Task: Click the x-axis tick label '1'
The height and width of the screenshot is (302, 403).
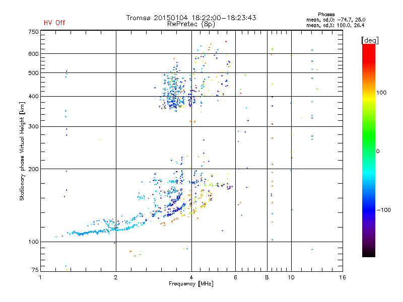Action: point(40,277)
